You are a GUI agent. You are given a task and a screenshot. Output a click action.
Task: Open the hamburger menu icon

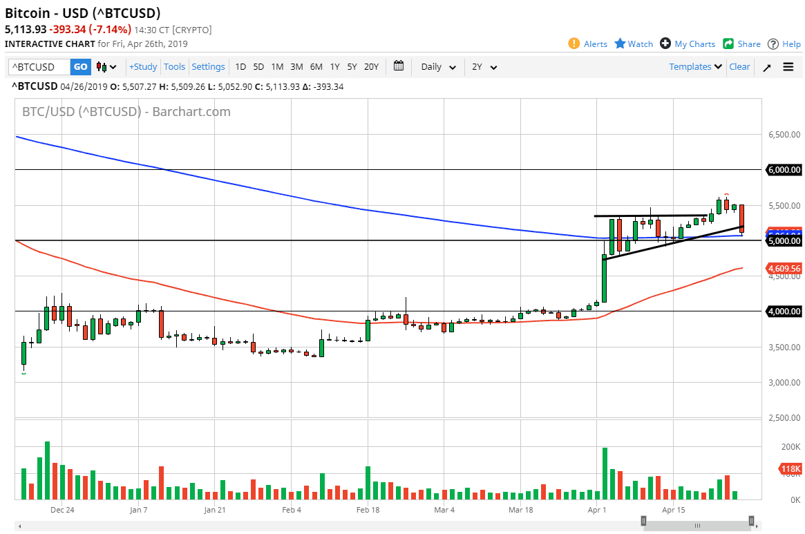[788, 67]
